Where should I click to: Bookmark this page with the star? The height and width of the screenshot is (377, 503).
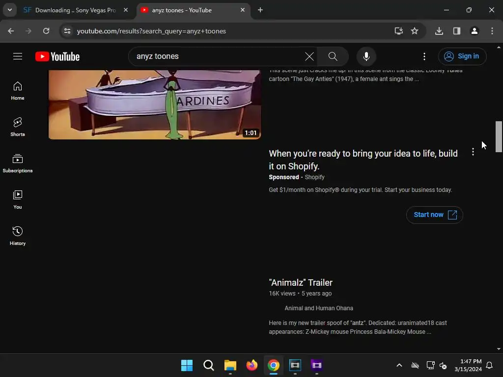(415, 31)
